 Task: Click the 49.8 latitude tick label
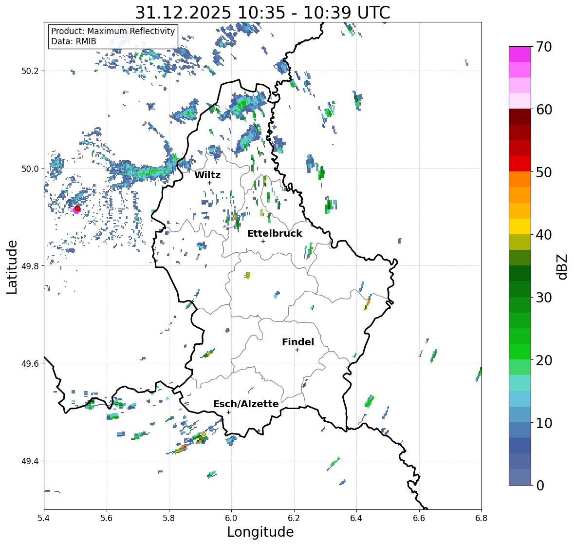pos(30,266)
